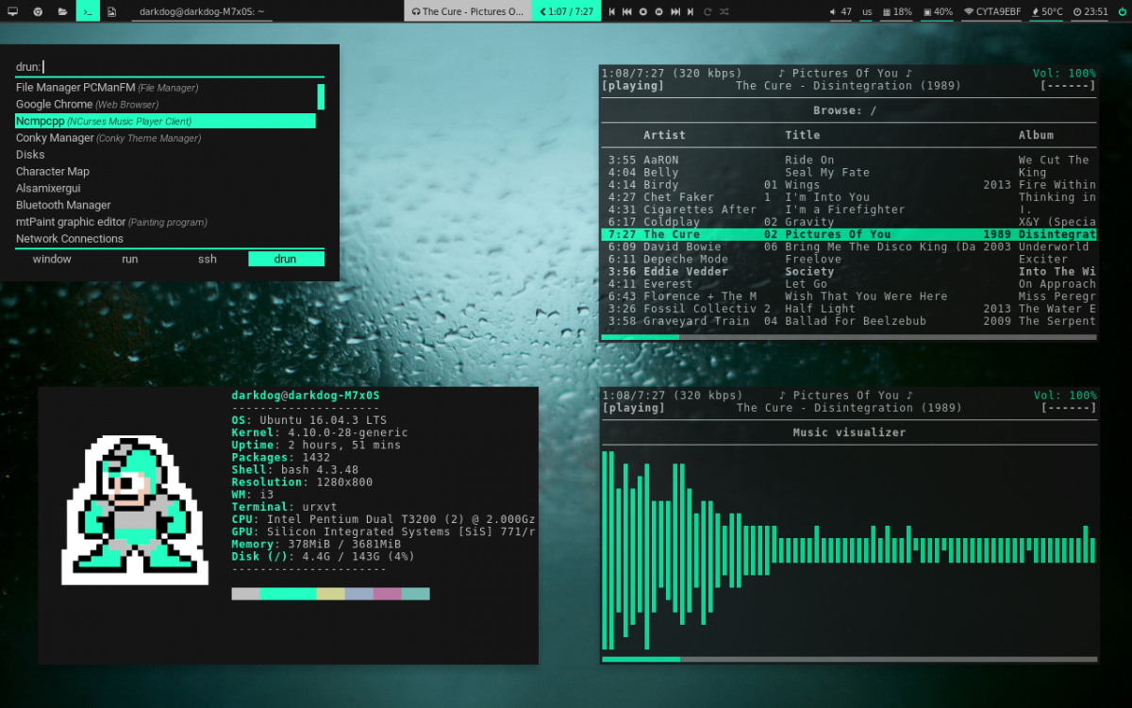The height and width of the screenshot is (708, 1132).
Task: Select Cigarettes After I'm a Firefighter row
Action: click(849, 210)
